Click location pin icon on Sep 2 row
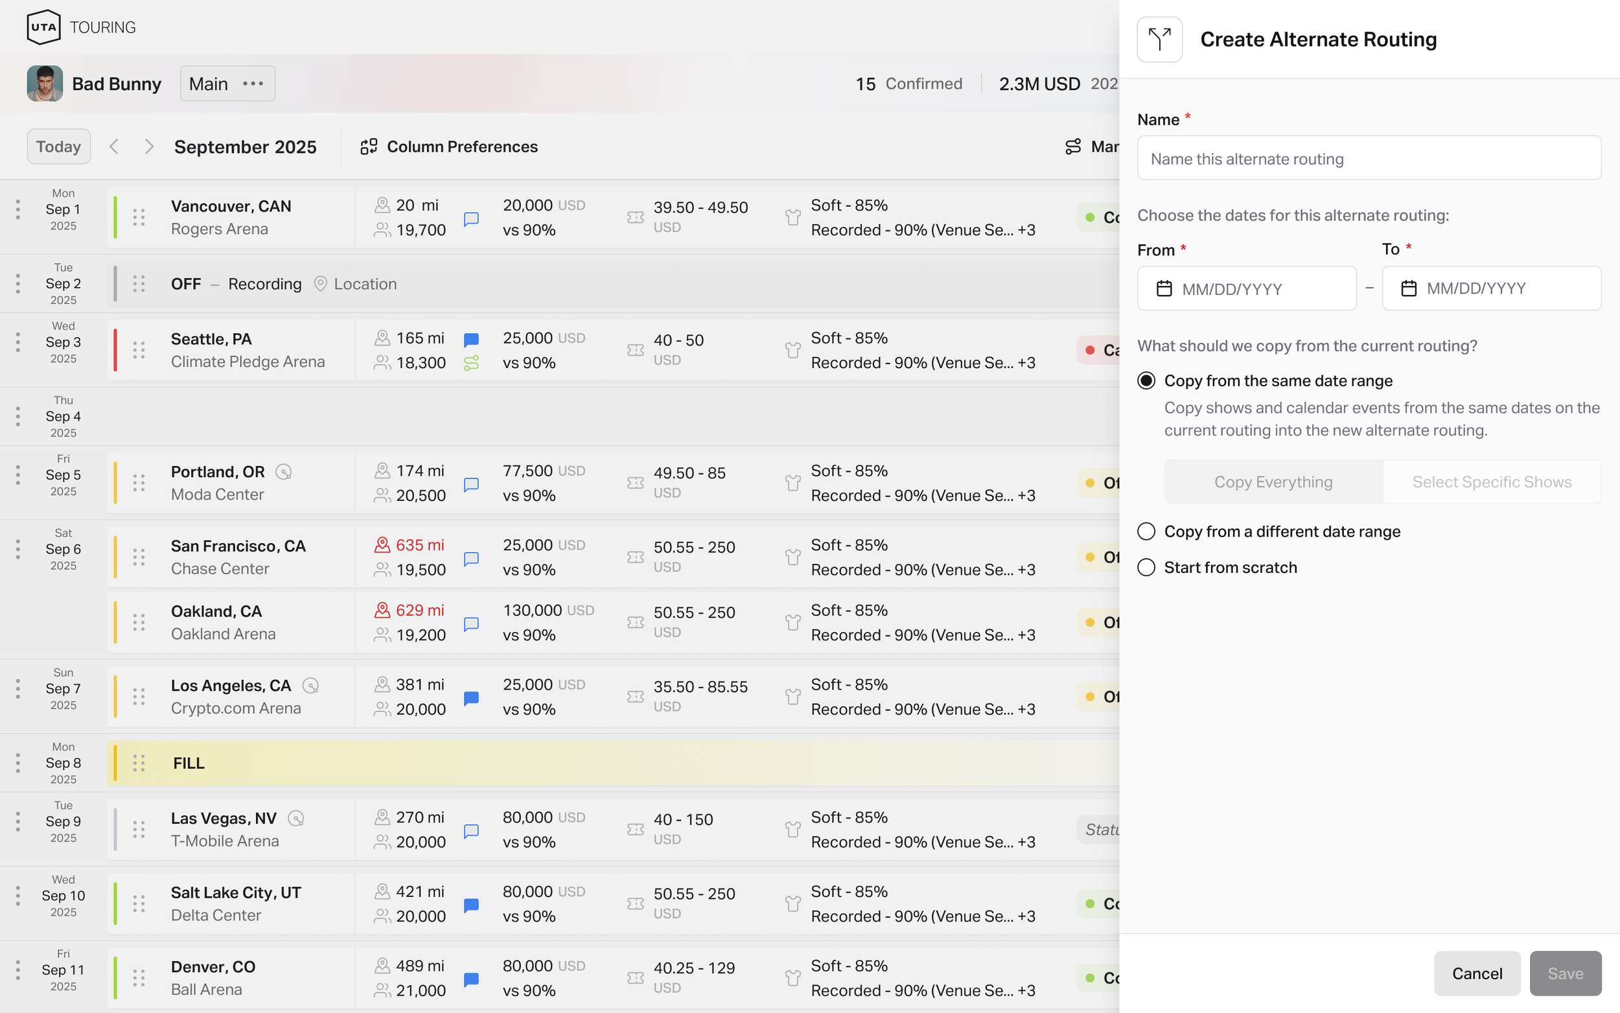Image resolution: width=1620 pixels, height=1013 pixels. tap(320, 284)
